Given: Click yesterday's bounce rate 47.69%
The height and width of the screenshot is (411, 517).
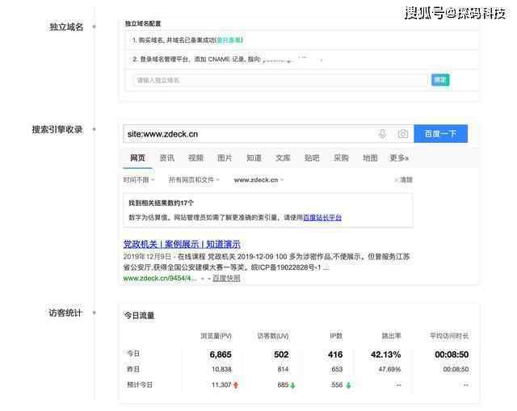Looking at the screenshot, I should tap(389, 369).
